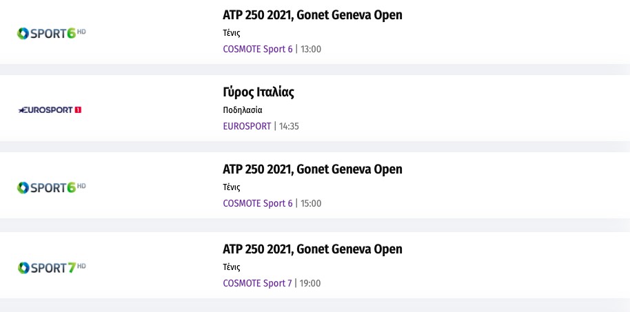Viewport: 630px width, 312px height.
Task: Click the Ποδηλασία category label
Action: point(243,110)
